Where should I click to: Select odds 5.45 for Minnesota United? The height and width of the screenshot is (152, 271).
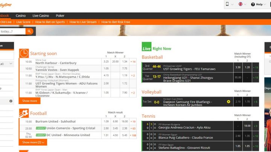pos(125,135)
